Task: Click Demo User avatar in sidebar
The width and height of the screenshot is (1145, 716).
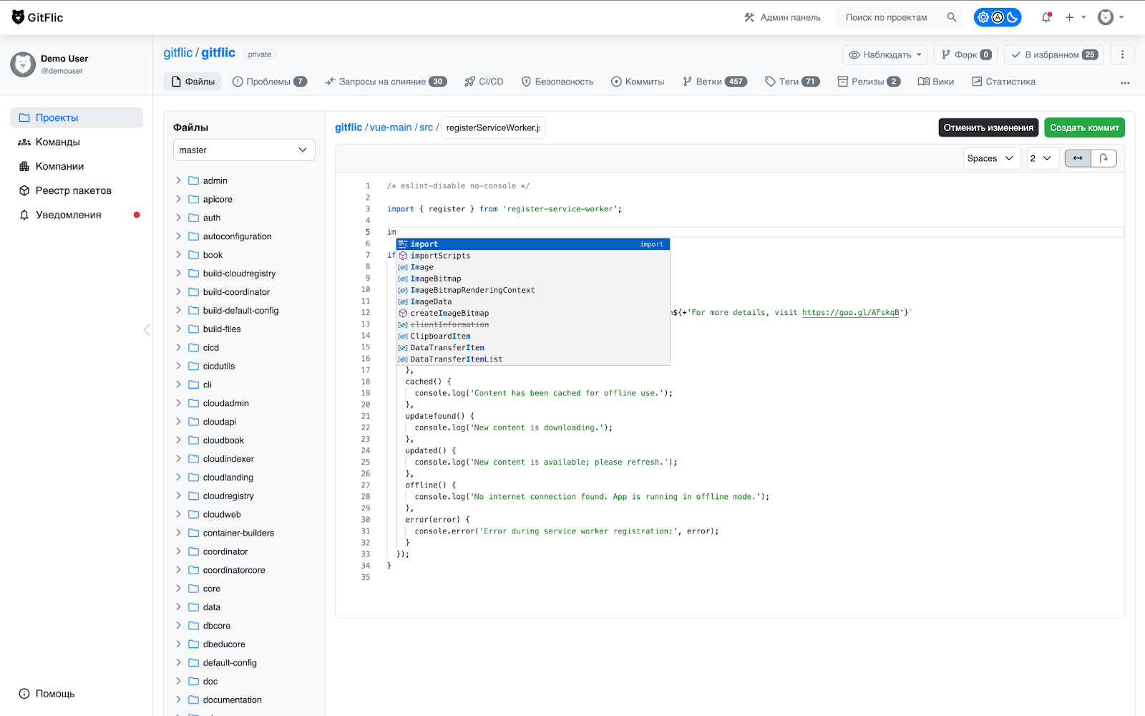Action: click(23, 64)
